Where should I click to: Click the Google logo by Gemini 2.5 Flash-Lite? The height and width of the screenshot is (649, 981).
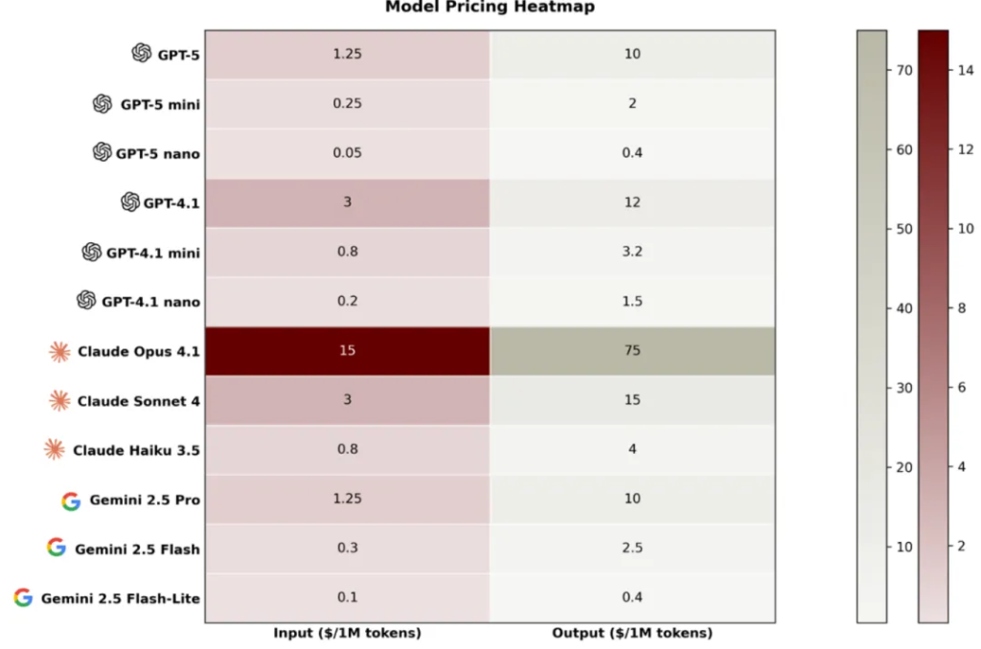[x=23, y=598]
